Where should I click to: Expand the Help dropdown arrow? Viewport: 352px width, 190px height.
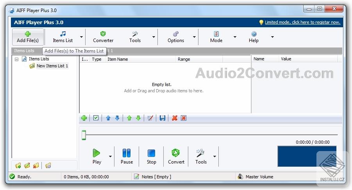pos(272,37)
